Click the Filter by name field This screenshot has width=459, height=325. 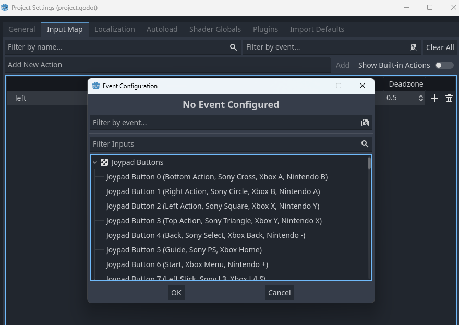pyautogui.click(x=123, y=47)
